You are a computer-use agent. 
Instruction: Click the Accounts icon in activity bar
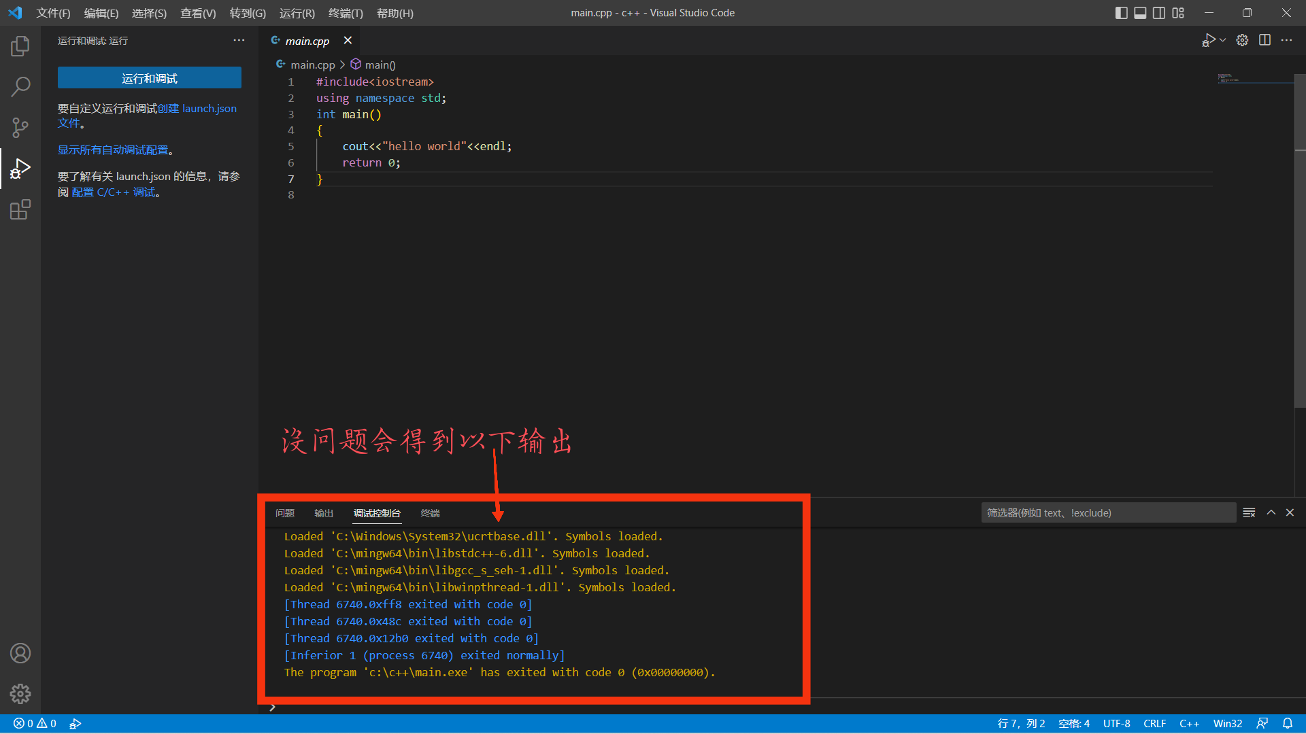pyautogui.click(x=20, y=653)
